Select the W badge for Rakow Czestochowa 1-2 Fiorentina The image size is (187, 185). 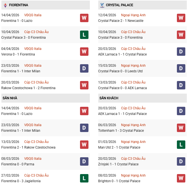click(84, 85)
